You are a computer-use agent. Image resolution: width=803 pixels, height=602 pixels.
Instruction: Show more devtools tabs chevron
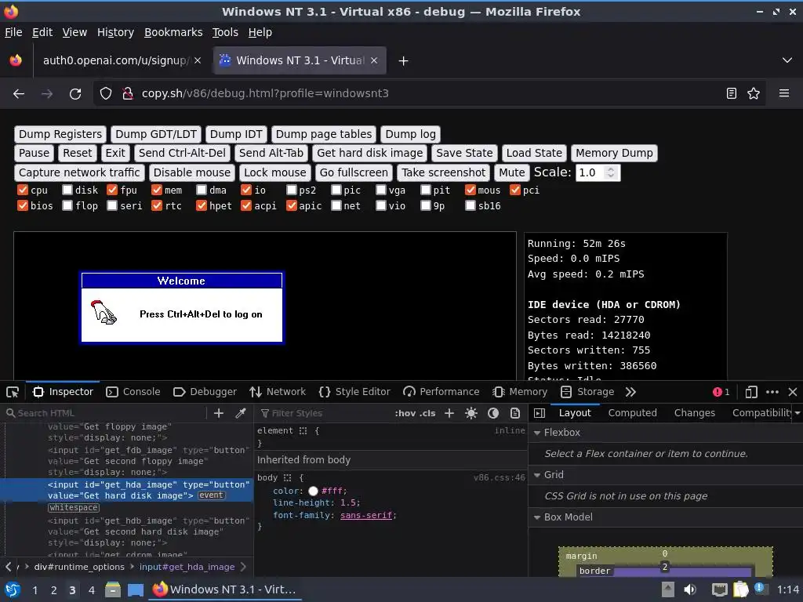pos(630,392)
